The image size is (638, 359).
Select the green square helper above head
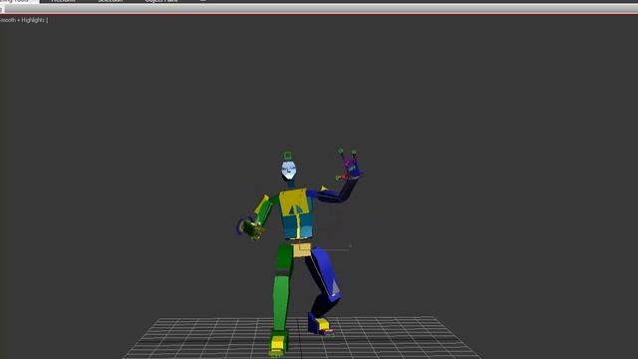click(287, 156)
